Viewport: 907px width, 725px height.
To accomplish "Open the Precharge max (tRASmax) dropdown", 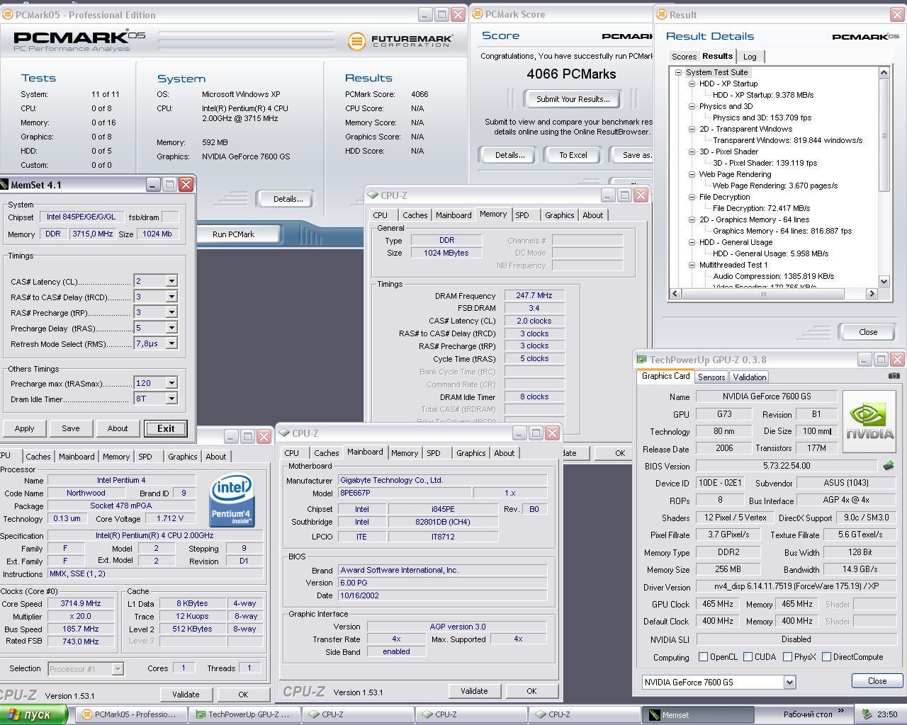I will pos(171,383).
